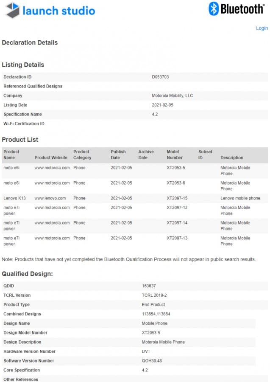The height and width of the screenshot is (382, 270).
Task: Click the Subset ID column header
Action: pyautogui.click(x=205, y=154)
